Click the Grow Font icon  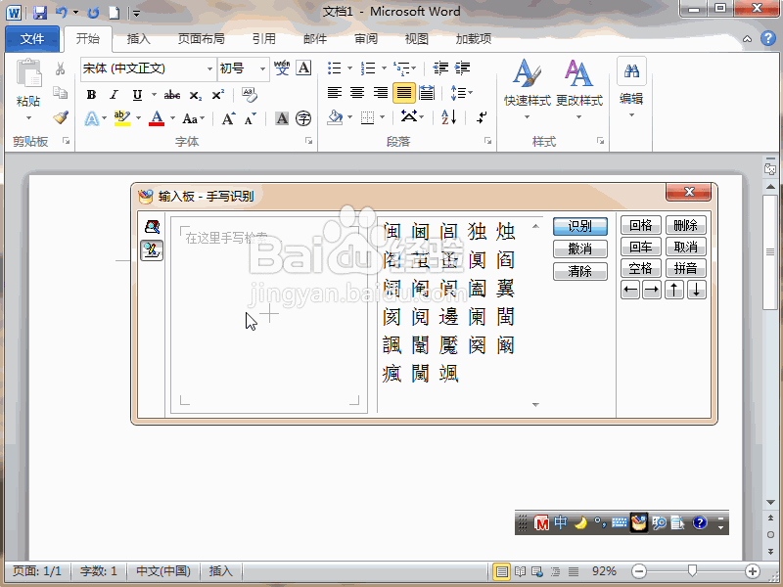point(229,118)
